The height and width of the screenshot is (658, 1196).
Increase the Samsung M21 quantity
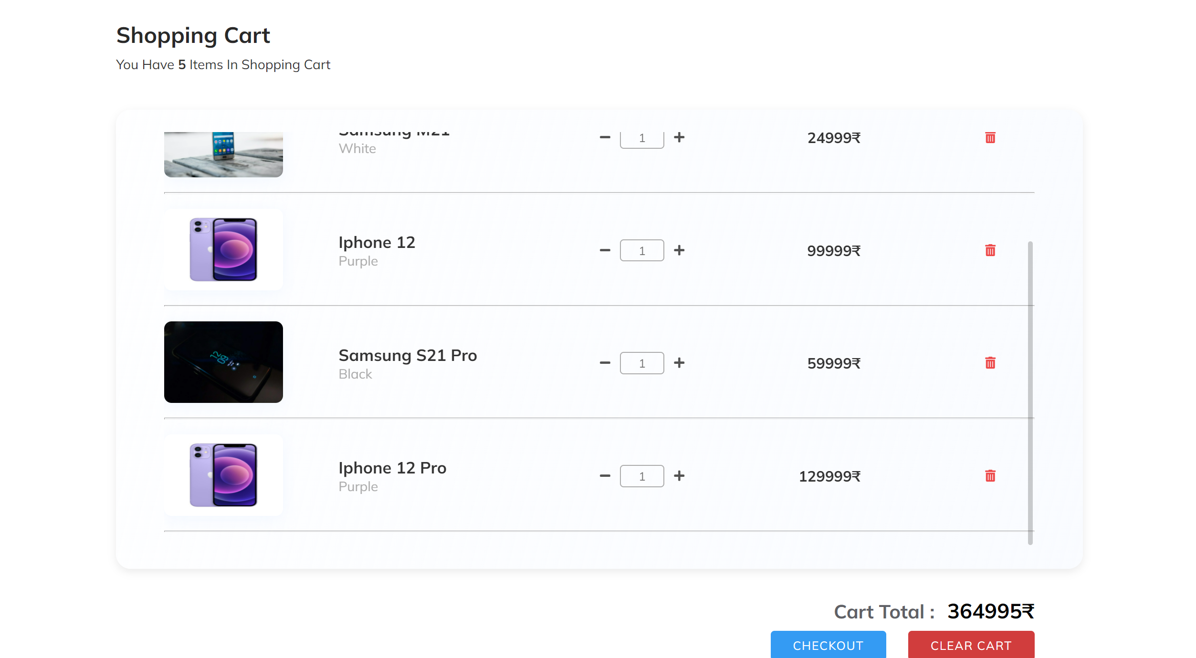click(680, 138)
